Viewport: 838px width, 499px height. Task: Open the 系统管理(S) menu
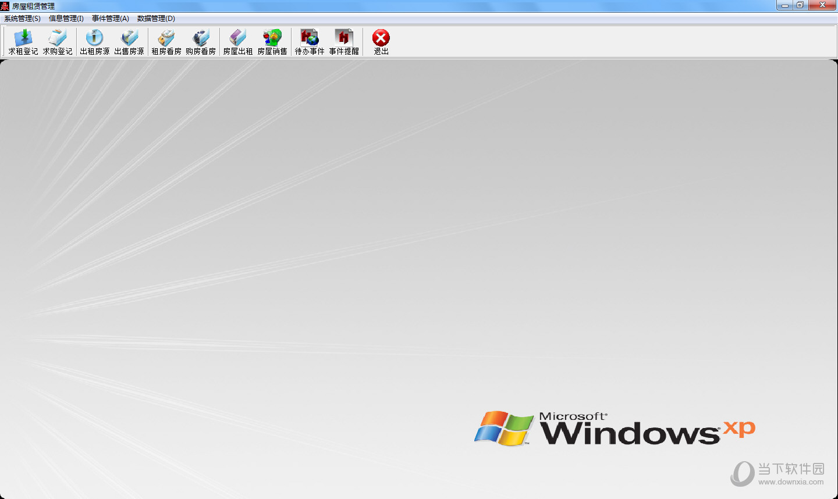point(22,19)
